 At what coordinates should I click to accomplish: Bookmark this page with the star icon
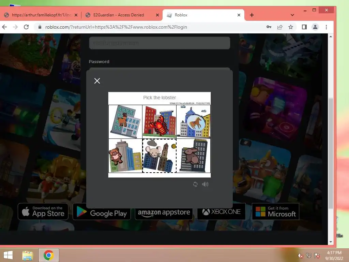291,27
